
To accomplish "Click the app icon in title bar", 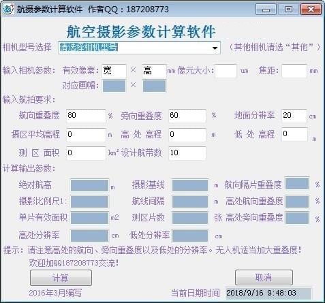I will pyautogui.click(x=9, y=10).
